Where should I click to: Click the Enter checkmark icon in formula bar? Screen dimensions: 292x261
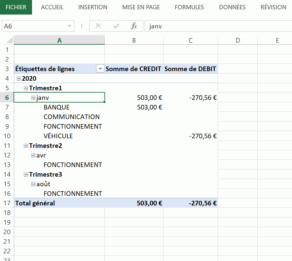tap(116, 26)
